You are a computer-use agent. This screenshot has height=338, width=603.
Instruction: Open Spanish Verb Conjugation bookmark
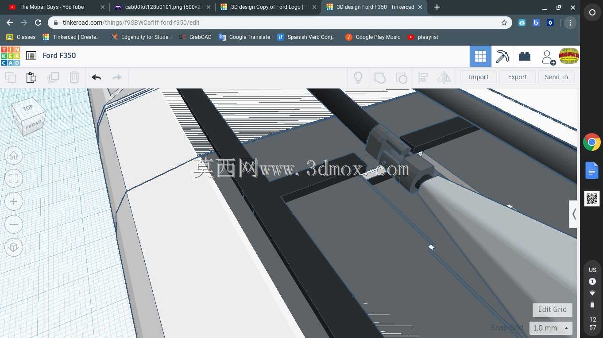tap(306, 37)
